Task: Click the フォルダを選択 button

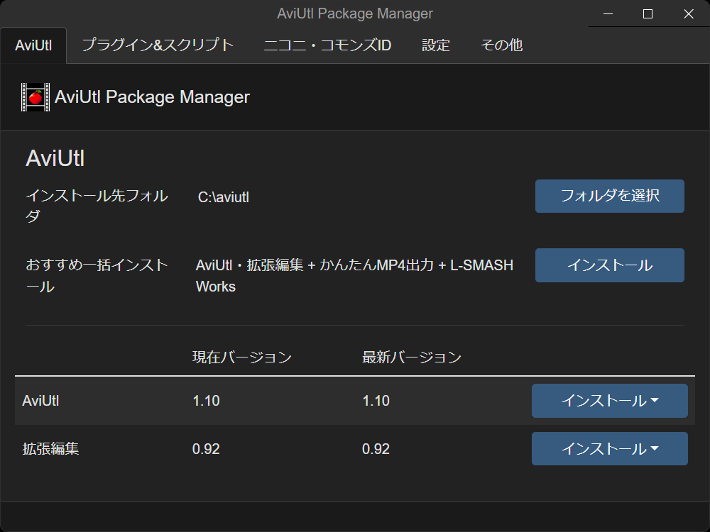Action: [609, 196]
